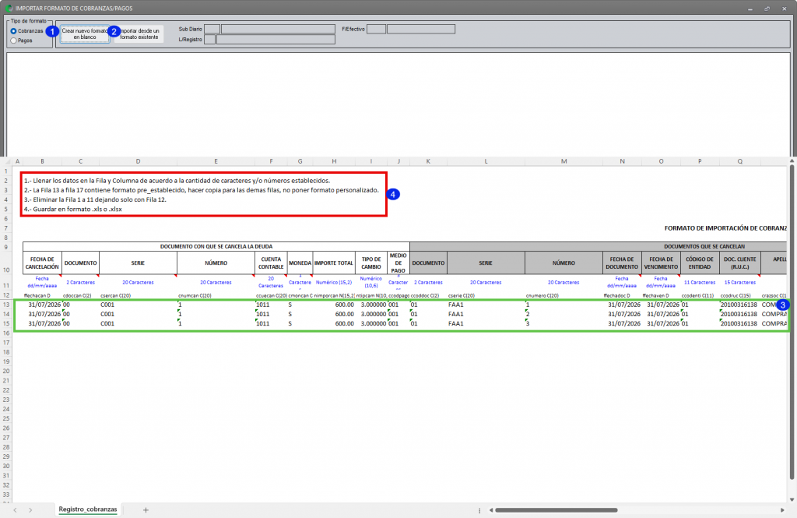
Task: Click 'MONEDA' header cell
Action: pos(300,263)
